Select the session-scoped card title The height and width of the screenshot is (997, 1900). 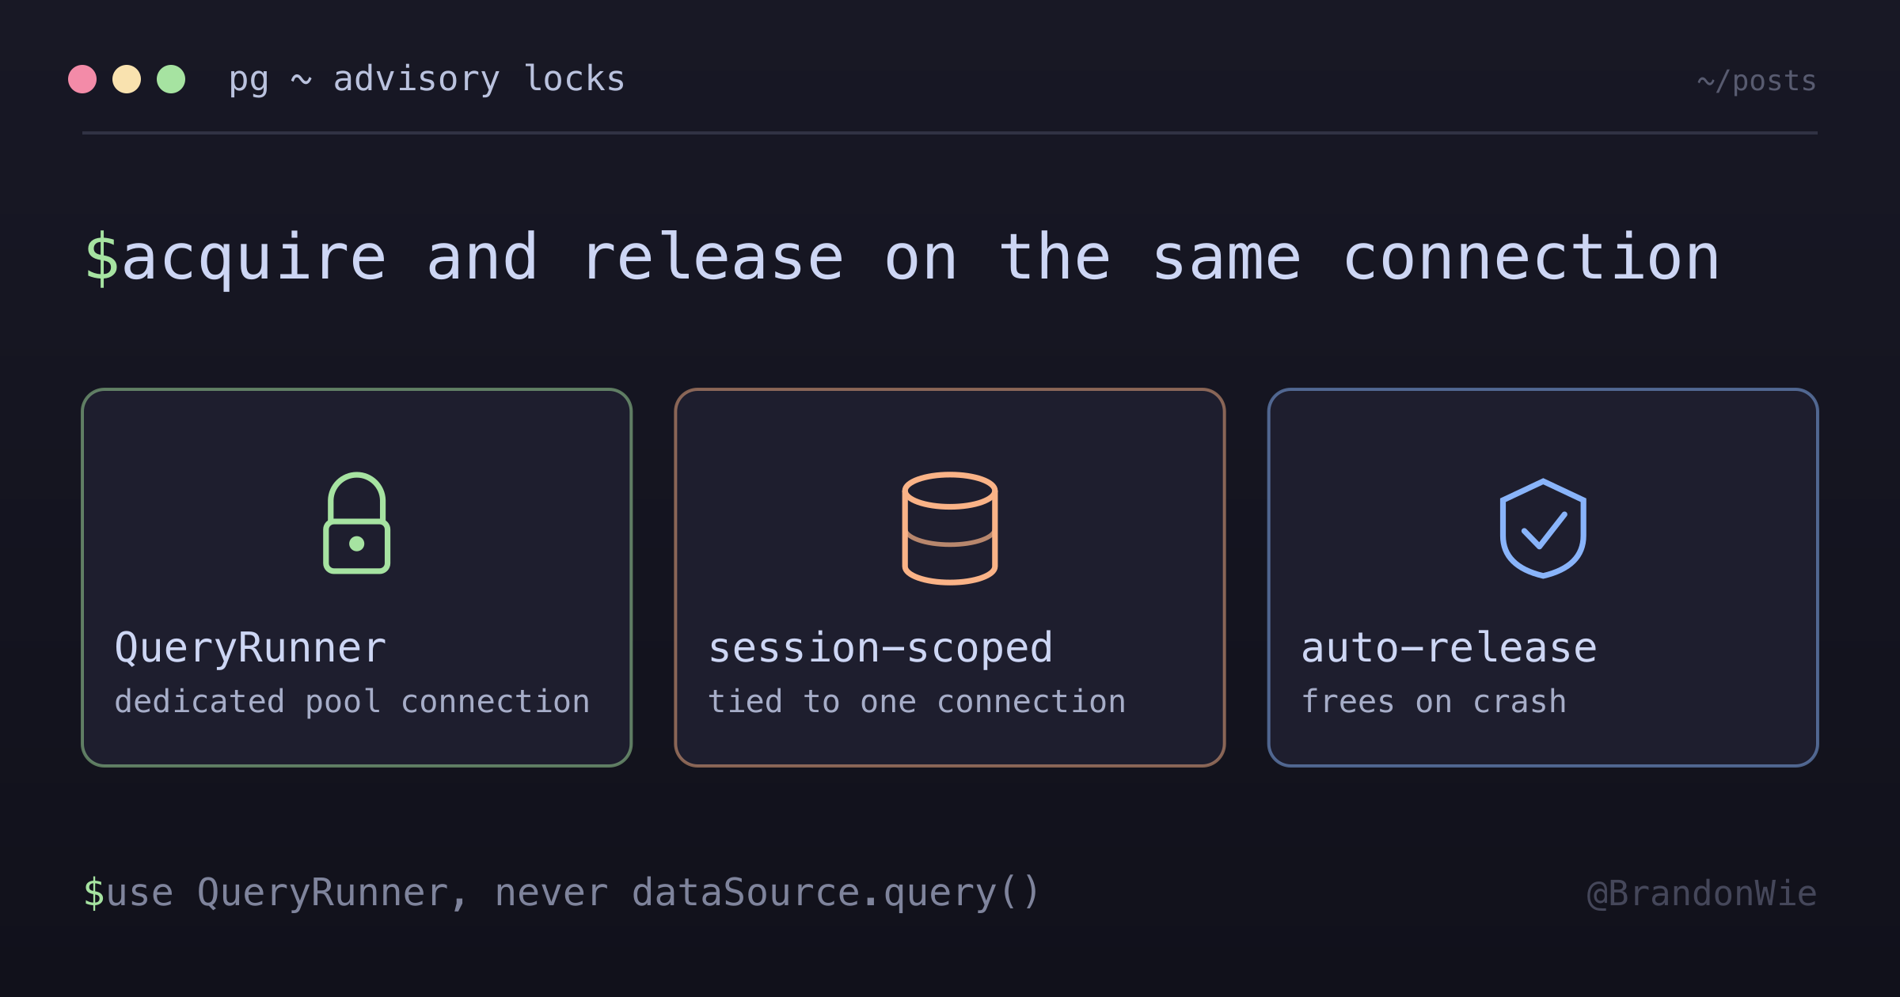pos(880,648)
